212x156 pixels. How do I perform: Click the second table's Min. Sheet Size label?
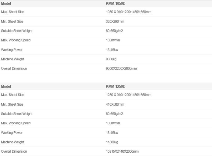click(x=12, y=104)
